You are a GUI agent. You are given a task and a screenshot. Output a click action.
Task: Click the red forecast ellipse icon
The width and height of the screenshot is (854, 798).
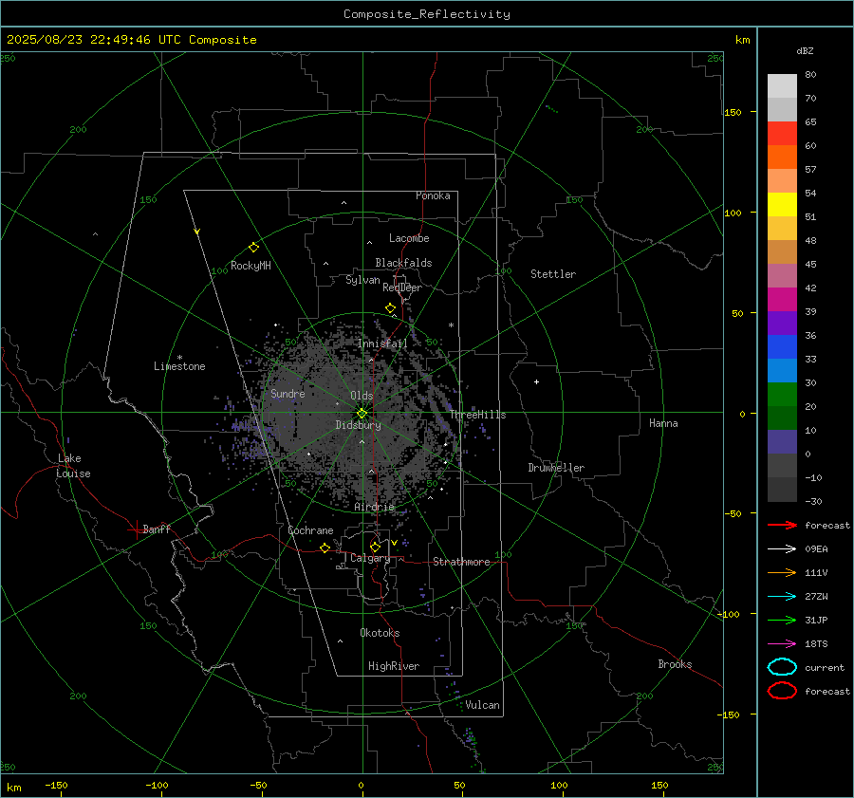tap(782, 691)
